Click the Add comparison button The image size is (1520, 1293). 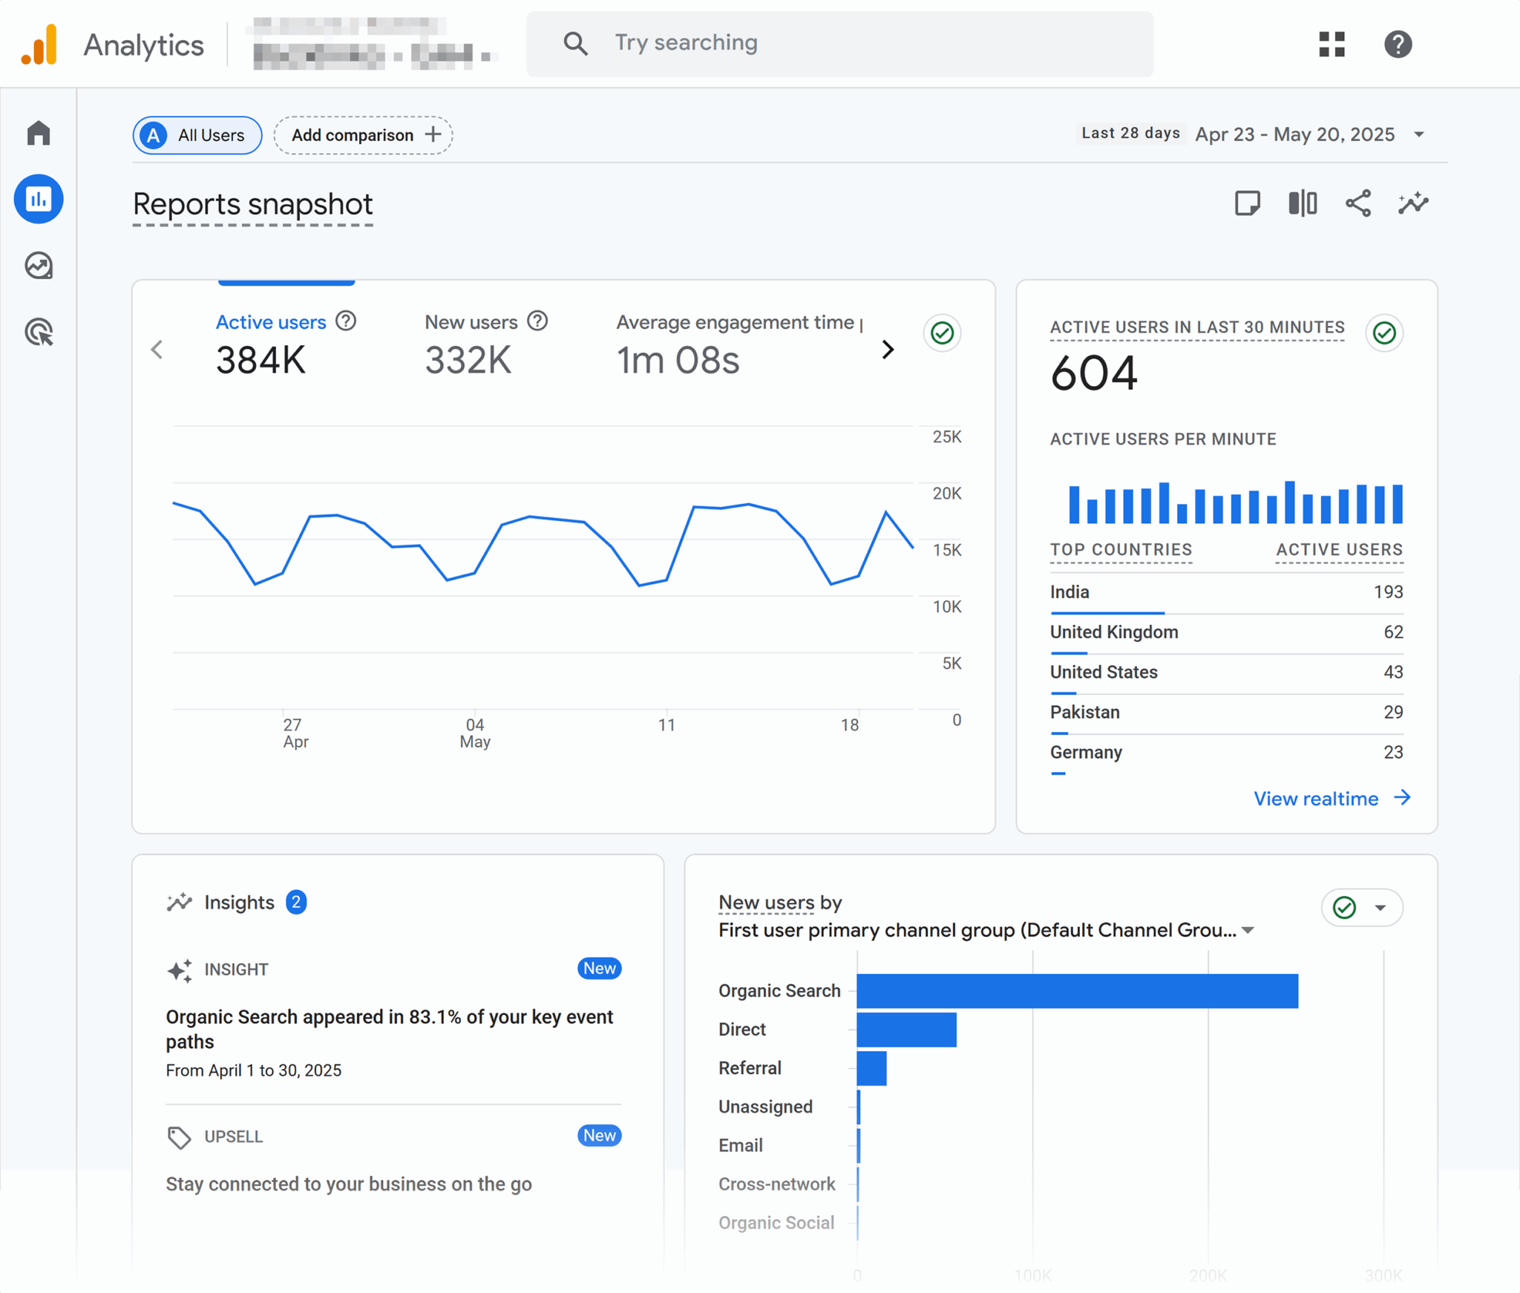coord(363,135)
